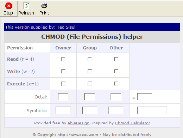The image size is (183, 138).
Task: Open the Ted Sisul link
Action: click(x=66, y=27)
